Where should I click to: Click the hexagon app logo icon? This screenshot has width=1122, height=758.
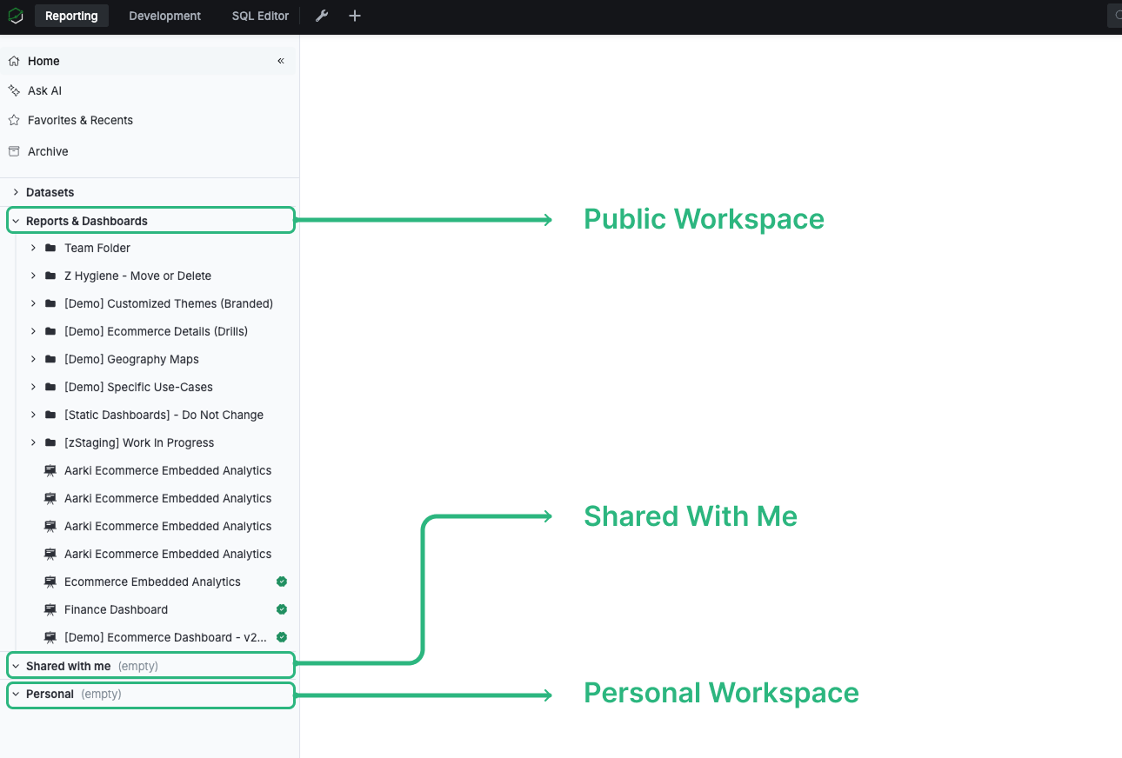tap(16, 15)
